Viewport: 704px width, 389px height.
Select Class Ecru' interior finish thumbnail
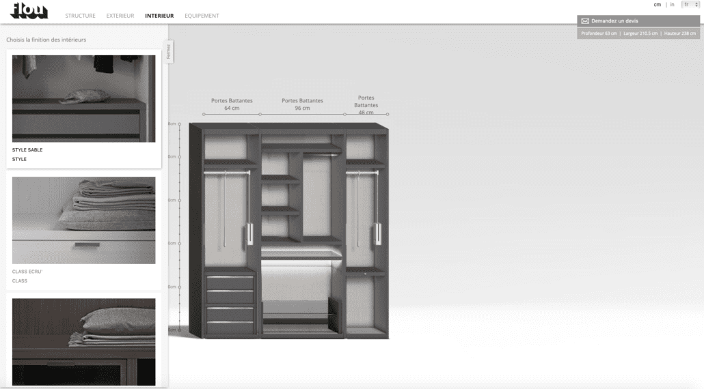83,220
